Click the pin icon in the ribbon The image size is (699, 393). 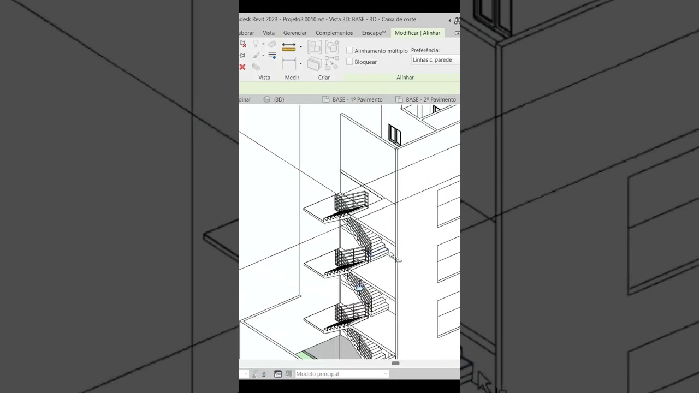tap(242, 55)
